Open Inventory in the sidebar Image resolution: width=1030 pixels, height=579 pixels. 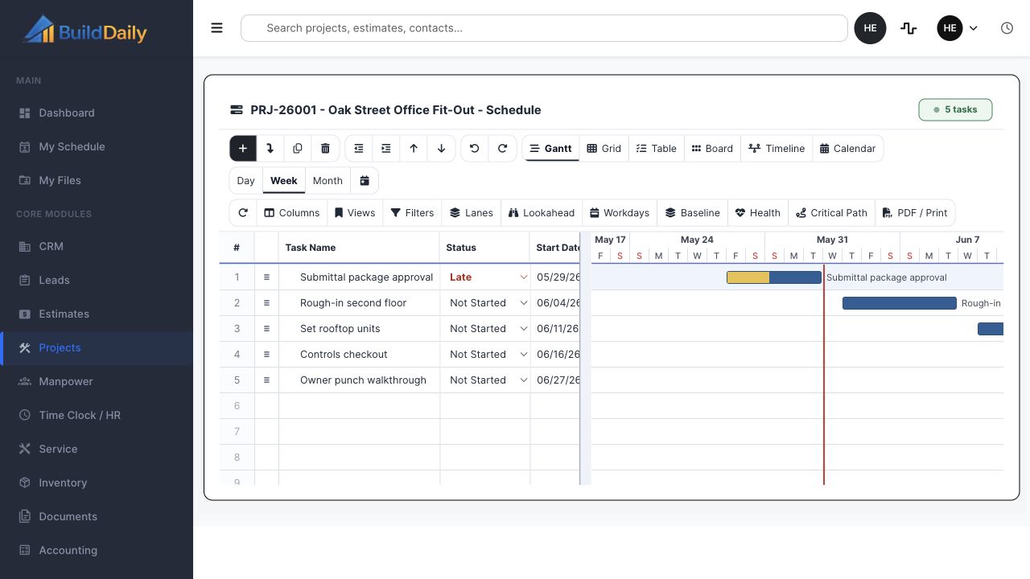[x=97, y=482]
